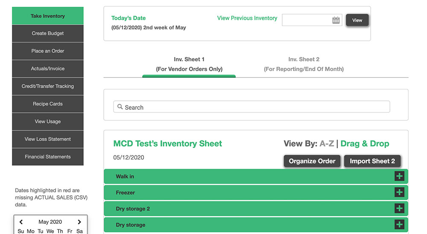The width and height of the screenshot is (427, 234).
Task: Open the calendar date picker icon
Action: [336, 20]
